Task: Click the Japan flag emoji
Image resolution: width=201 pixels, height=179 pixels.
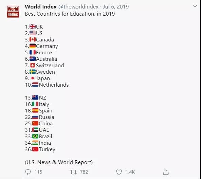Action: pyautogui.click(x=33, y=78)
